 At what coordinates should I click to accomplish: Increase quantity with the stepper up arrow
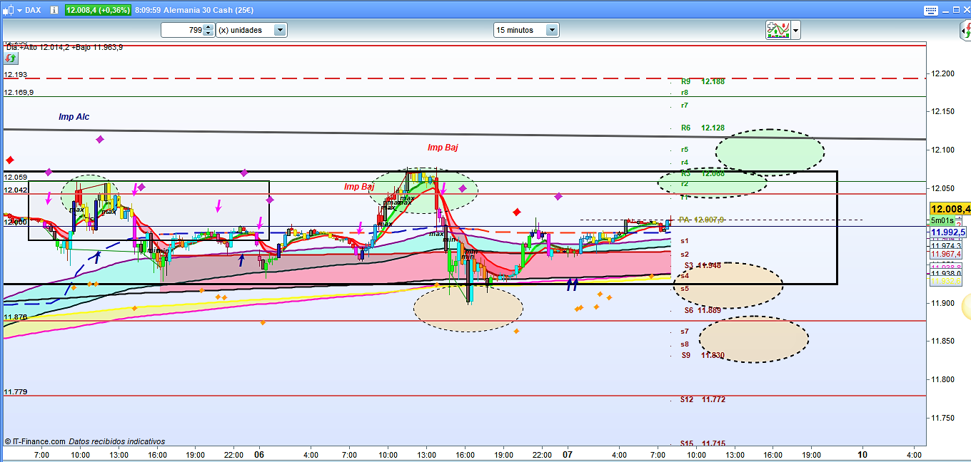(208, 27)
